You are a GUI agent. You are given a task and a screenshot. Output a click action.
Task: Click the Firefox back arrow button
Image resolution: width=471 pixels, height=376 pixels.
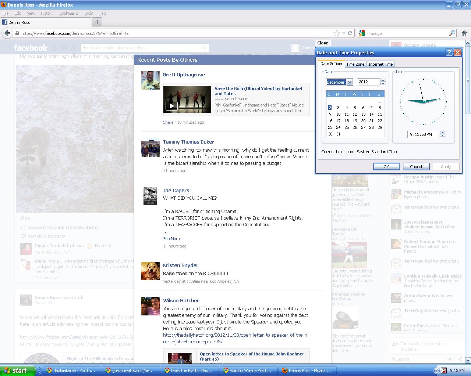pos(7,33)
